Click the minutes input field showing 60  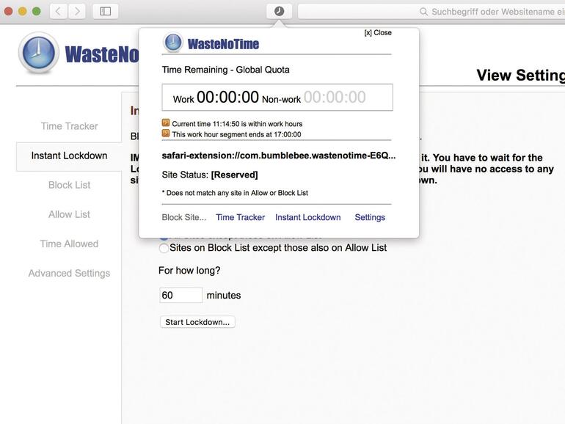click(181, 295)
